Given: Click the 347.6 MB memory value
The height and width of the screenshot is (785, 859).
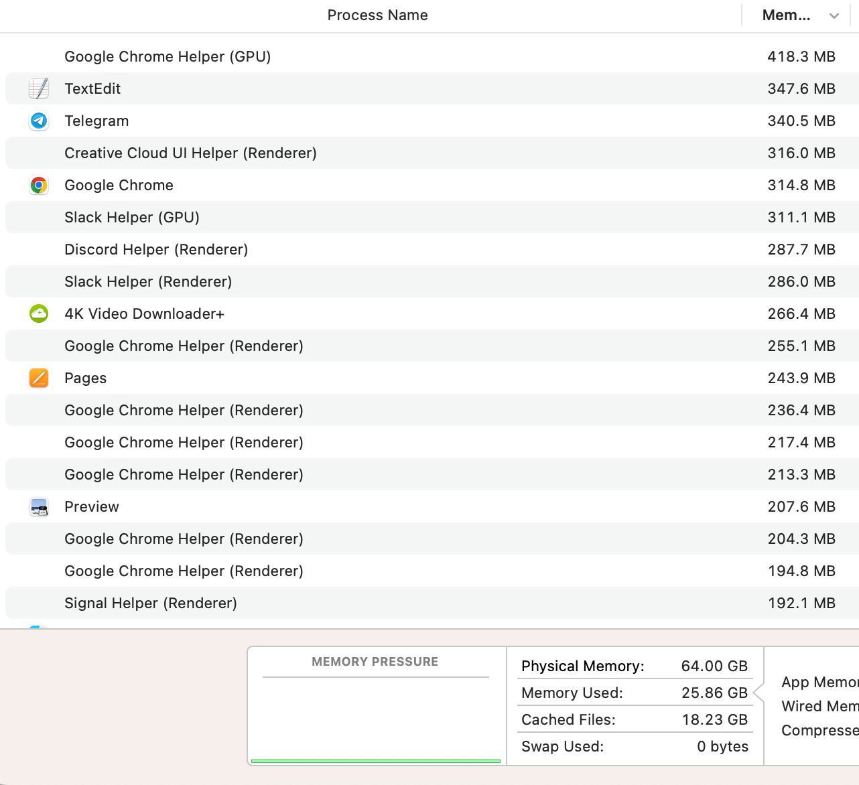Looking at the screenshot, I should coord(801,88).
